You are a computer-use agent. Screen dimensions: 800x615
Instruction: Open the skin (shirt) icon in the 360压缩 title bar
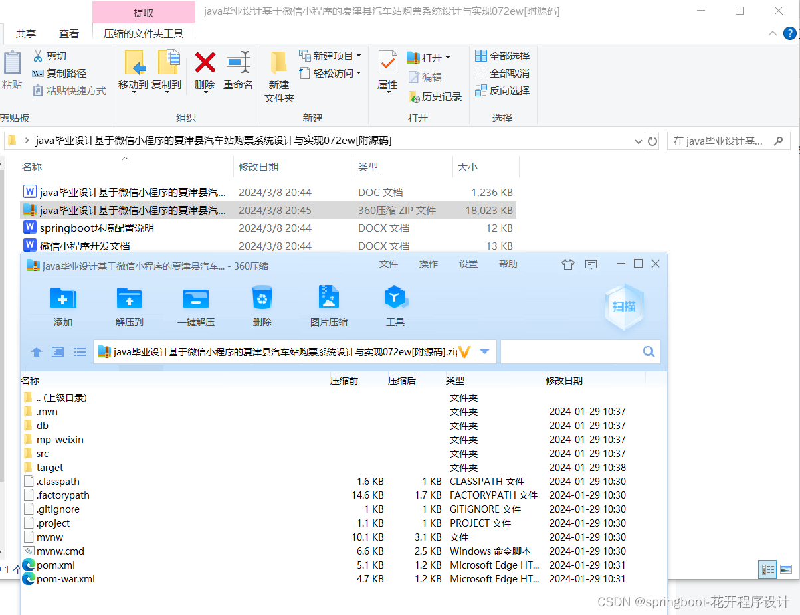[x=567, y=264]
